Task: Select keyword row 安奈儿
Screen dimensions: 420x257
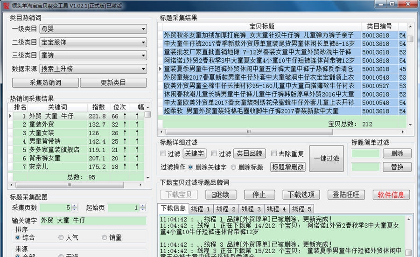Action: point(78,167)
